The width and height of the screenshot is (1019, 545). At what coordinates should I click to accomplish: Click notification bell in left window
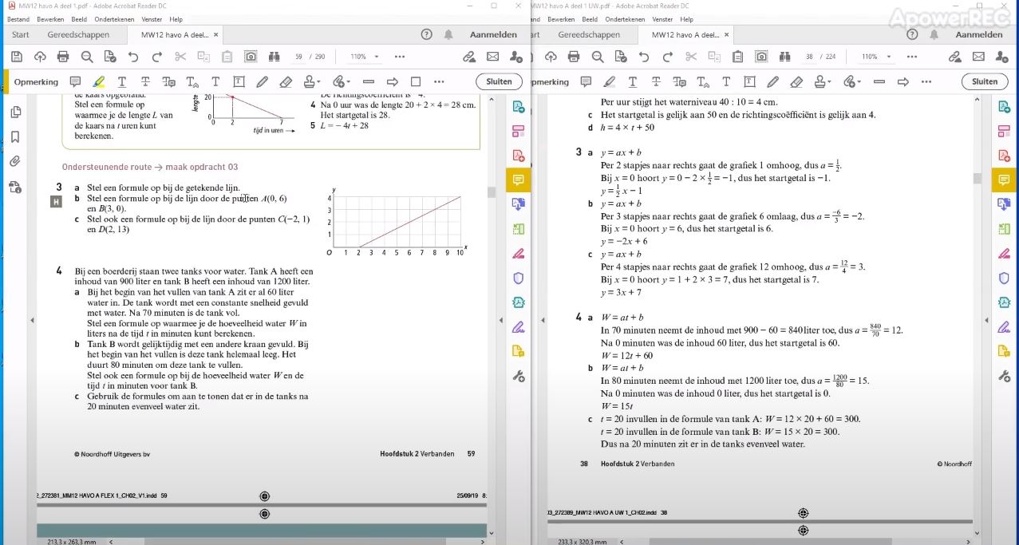click(449, 34)
